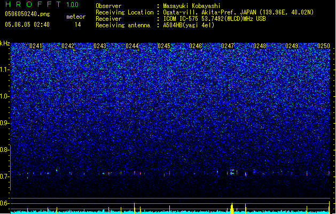This screenshot has width=336, height=214.
Task: Click the 0.9 kHz axis label
Action: (x=5, y=123)
